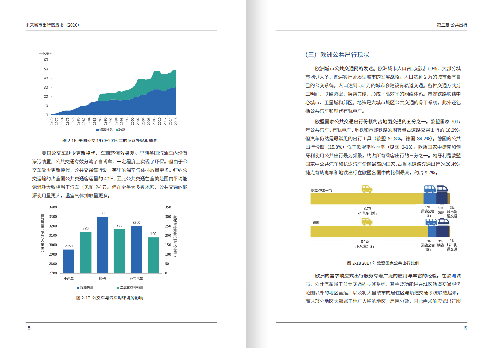Click the blue 运营补贴 legend marker
The width and height of the screenshot is (493, 348).
pyautogui.click(x=98, y=130)
